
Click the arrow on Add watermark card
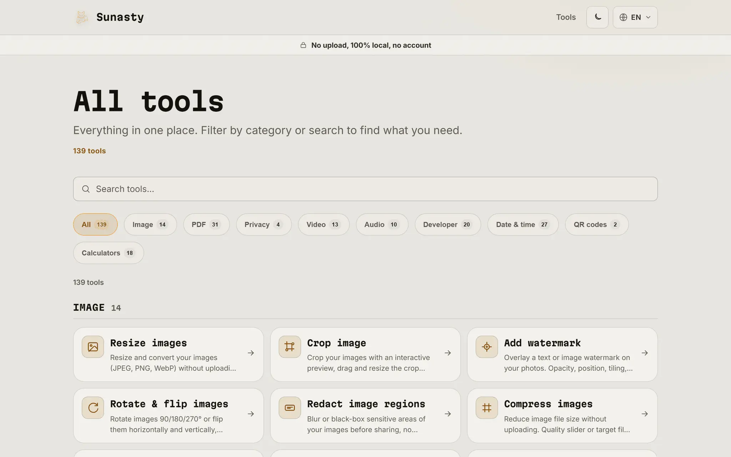[x=645, y=353]
